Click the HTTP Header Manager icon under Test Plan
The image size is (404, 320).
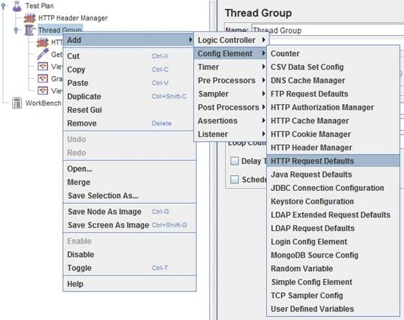click(x=29, y=18)
